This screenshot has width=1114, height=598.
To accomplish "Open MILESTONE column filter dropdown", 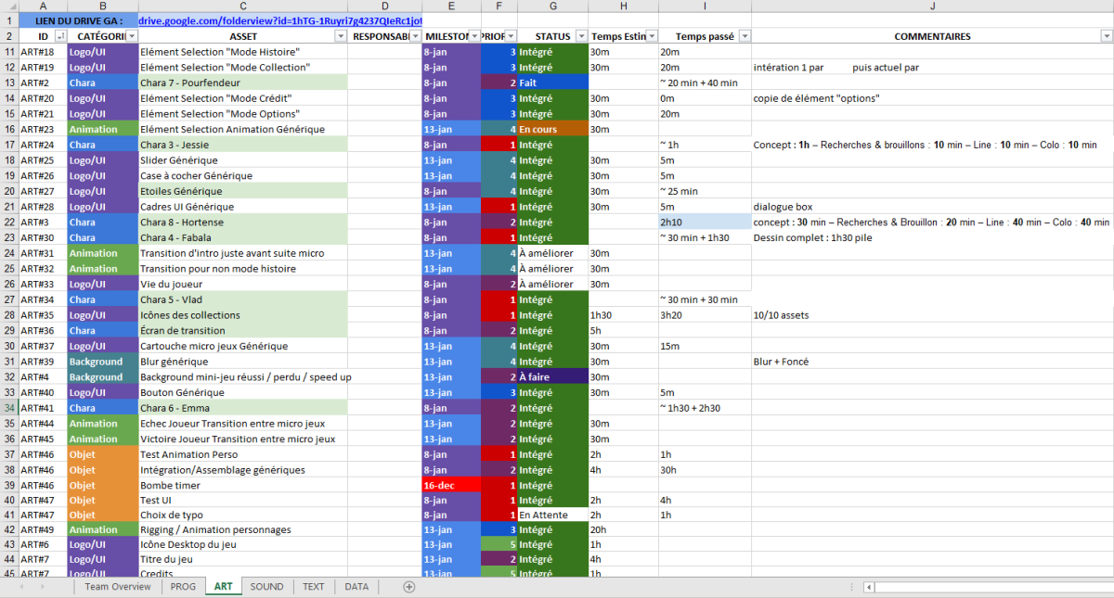I will tap(473, 36).
